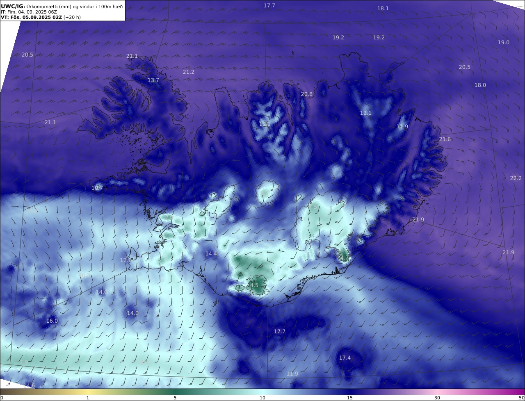Click the 13.7 value label
525x401 pixels.
[x=153, y=80]
